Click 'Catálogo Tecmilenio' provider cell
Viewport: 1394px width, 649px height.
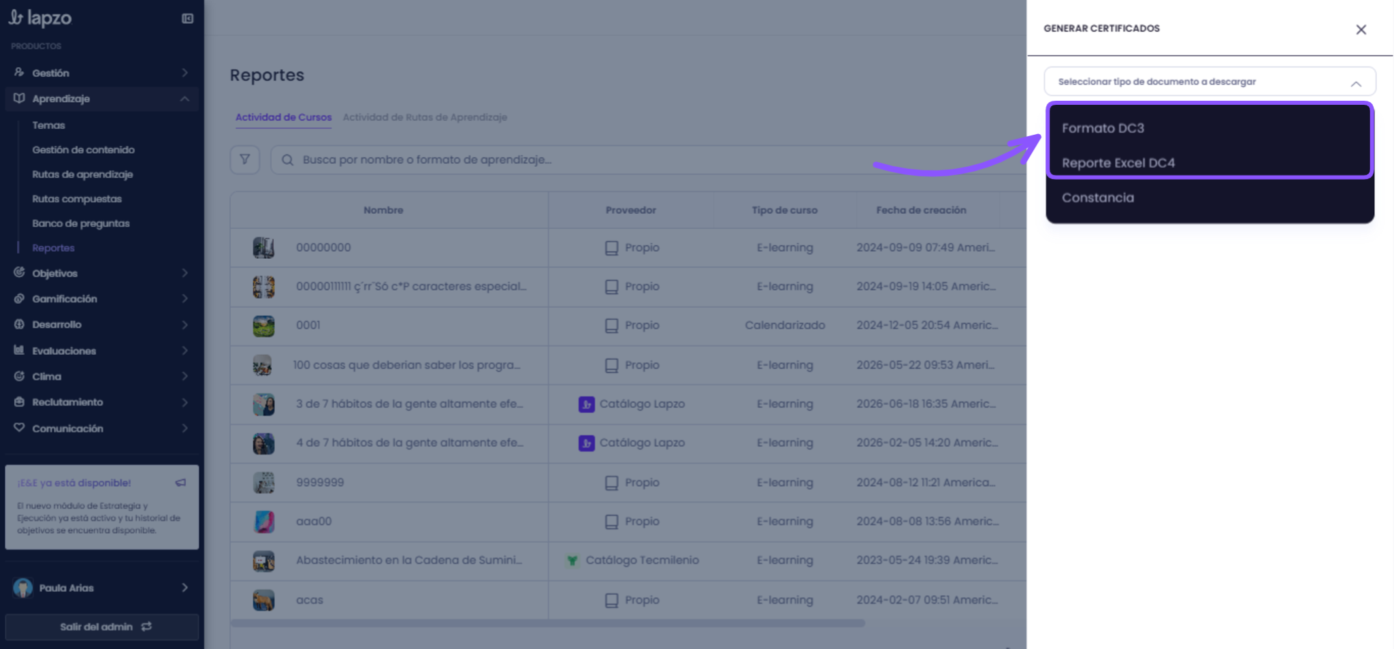(632, 560)
